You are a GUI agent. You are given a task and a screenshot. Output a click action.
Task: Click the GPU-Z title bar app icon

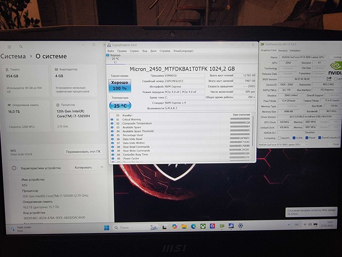pyautogui.click(x=262, y=44)
